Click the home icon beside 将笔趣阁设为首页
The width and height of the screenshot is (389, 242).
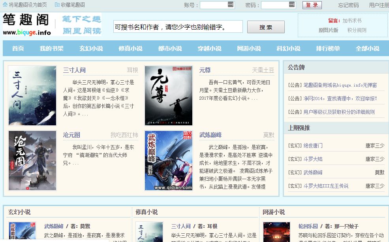click(x=5, y=4)
